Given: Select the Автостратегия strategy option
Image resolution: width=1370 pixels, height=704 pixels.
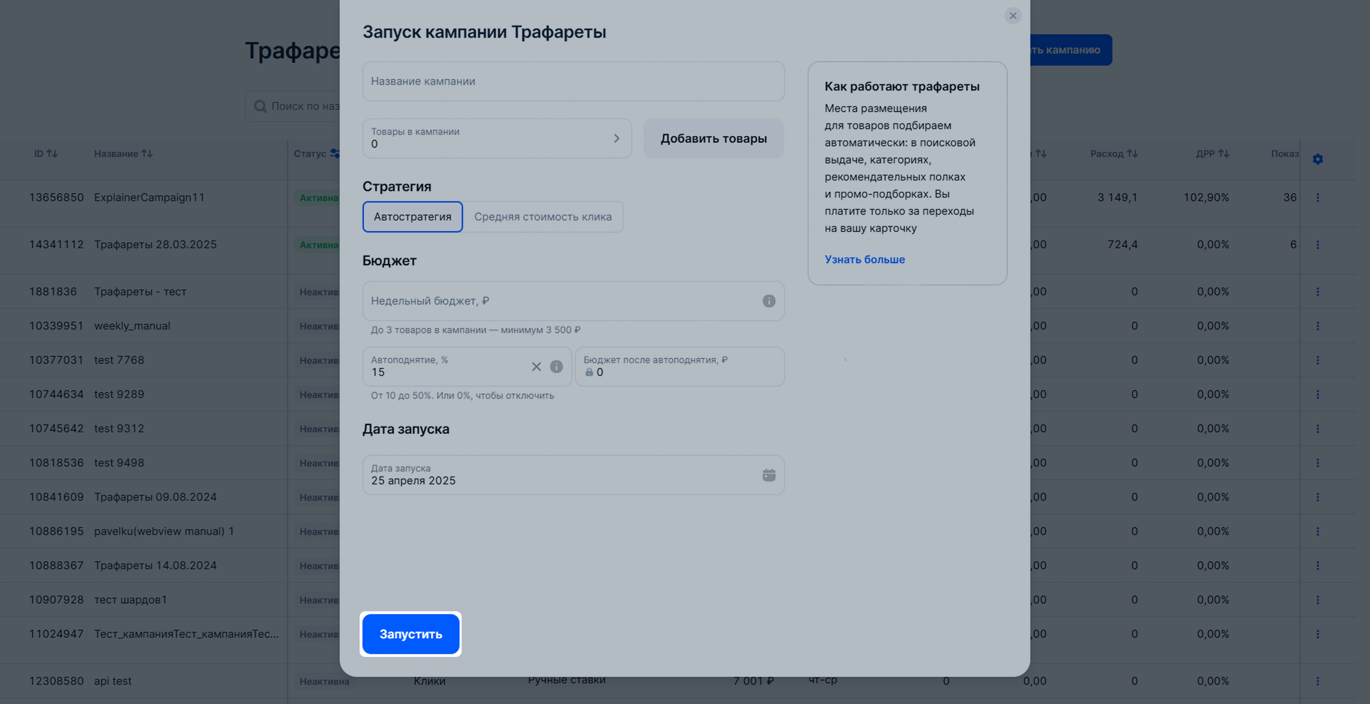Looking at the screenshot, I should click(412, 217).
